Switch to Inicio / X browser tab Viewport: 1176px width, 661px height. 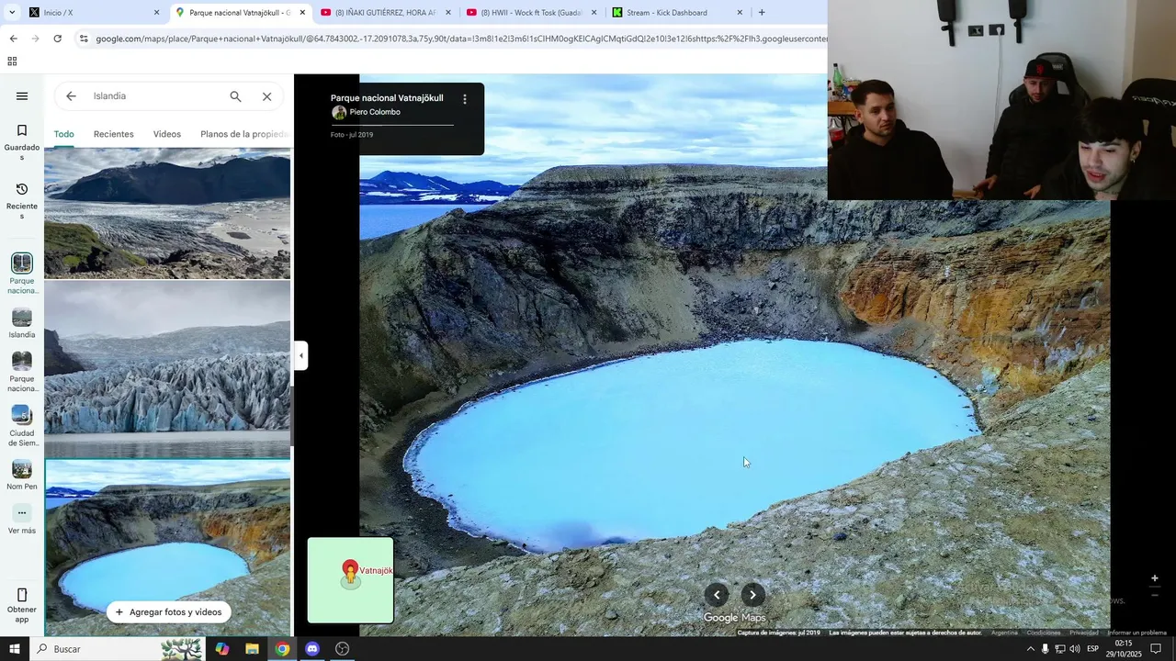click(x=94, y=13)
